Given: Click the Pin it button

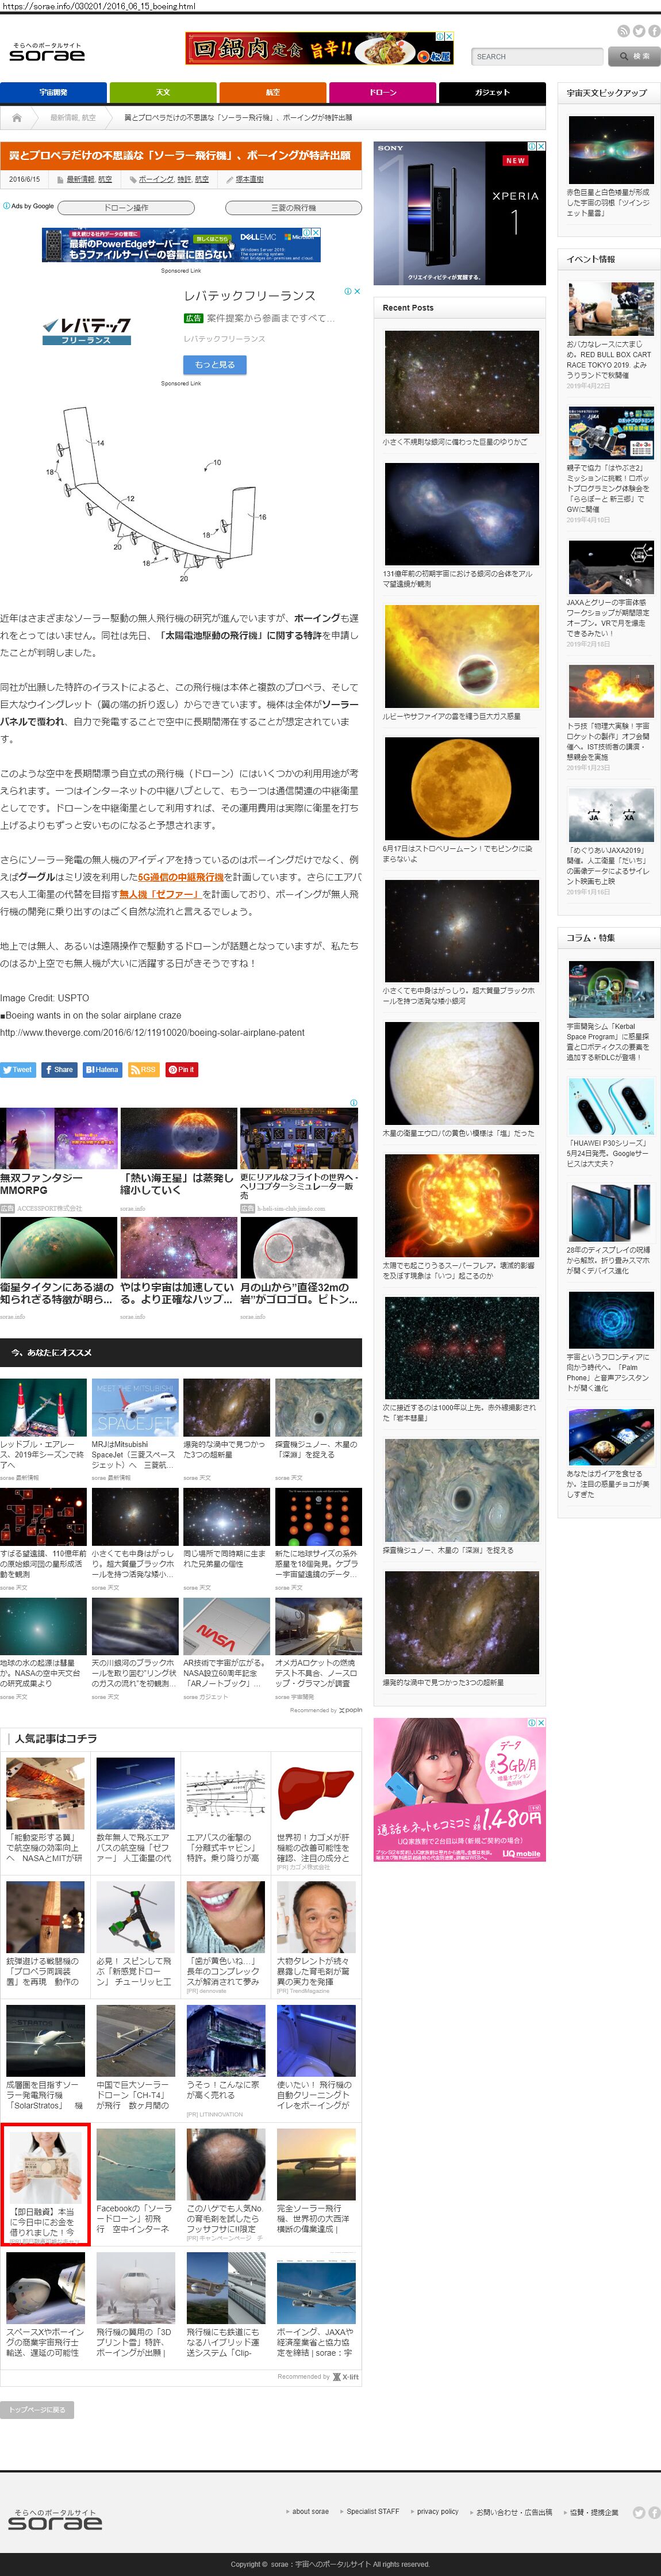Looking at the screenshot, I should 181,1069.
